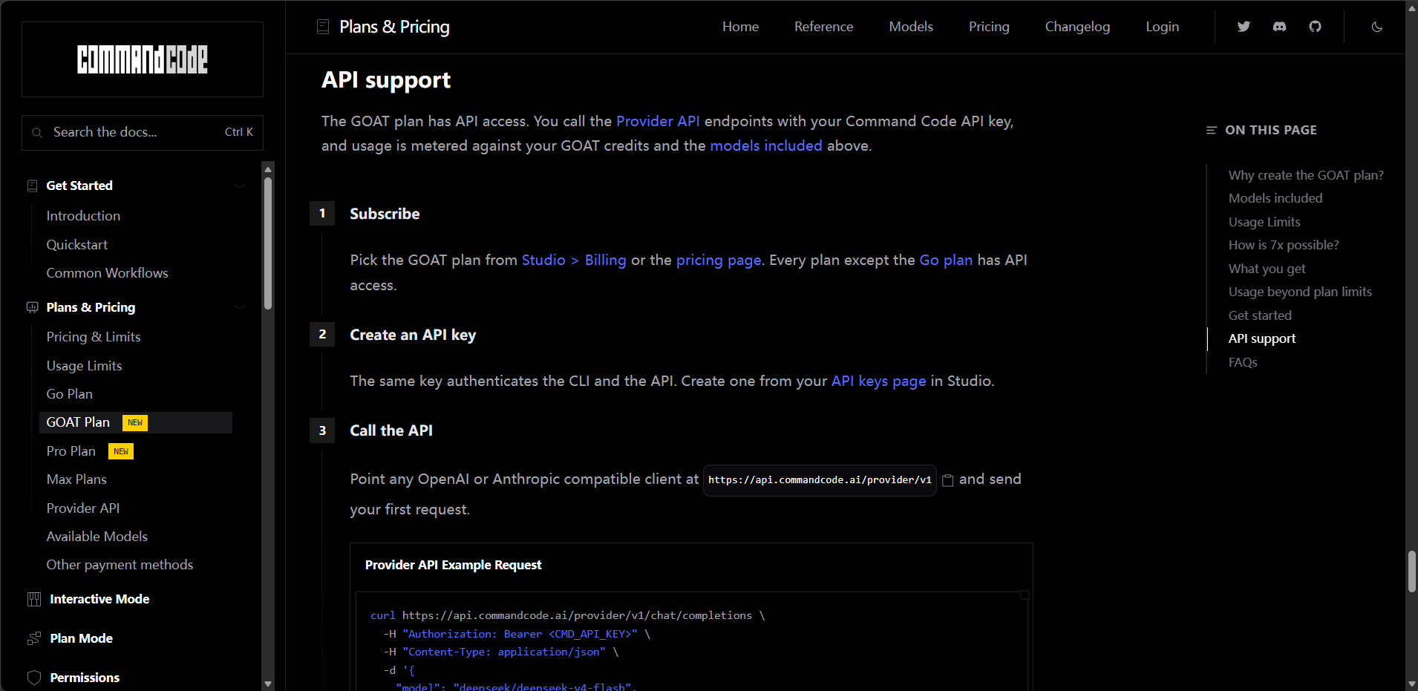
Task: Copy the Provider API Example Request code
Action: pos(1025,595)
